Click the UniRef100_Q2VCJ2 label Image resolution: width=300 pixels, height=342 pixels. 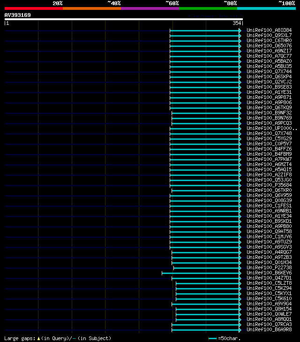(x=269, y=82)
